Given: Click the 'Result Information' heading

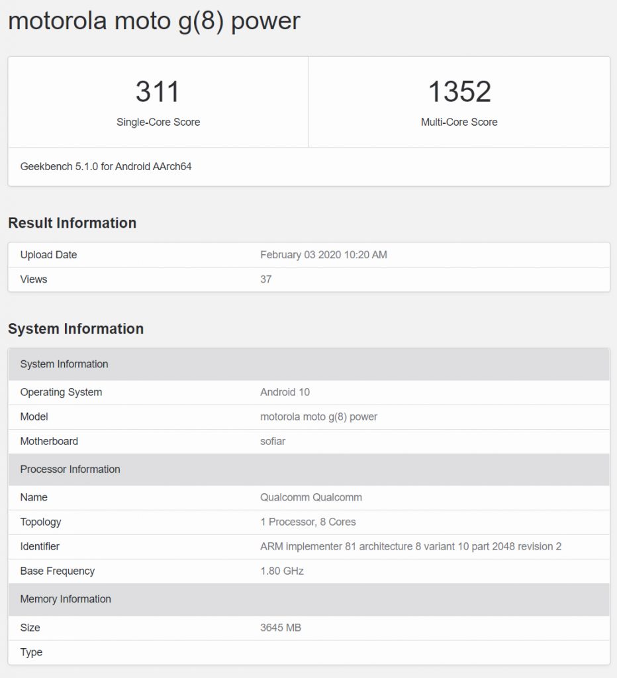Looking at the screenshot, I should [72, 223].
